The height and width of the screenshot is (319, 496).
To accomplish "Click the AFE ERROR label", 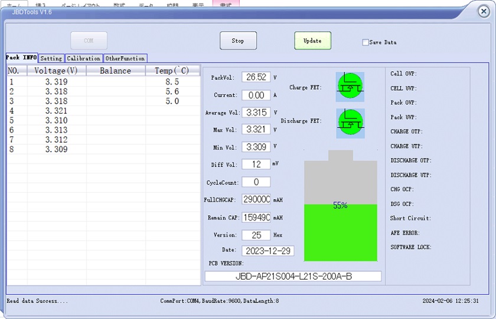I will [405, 233].
